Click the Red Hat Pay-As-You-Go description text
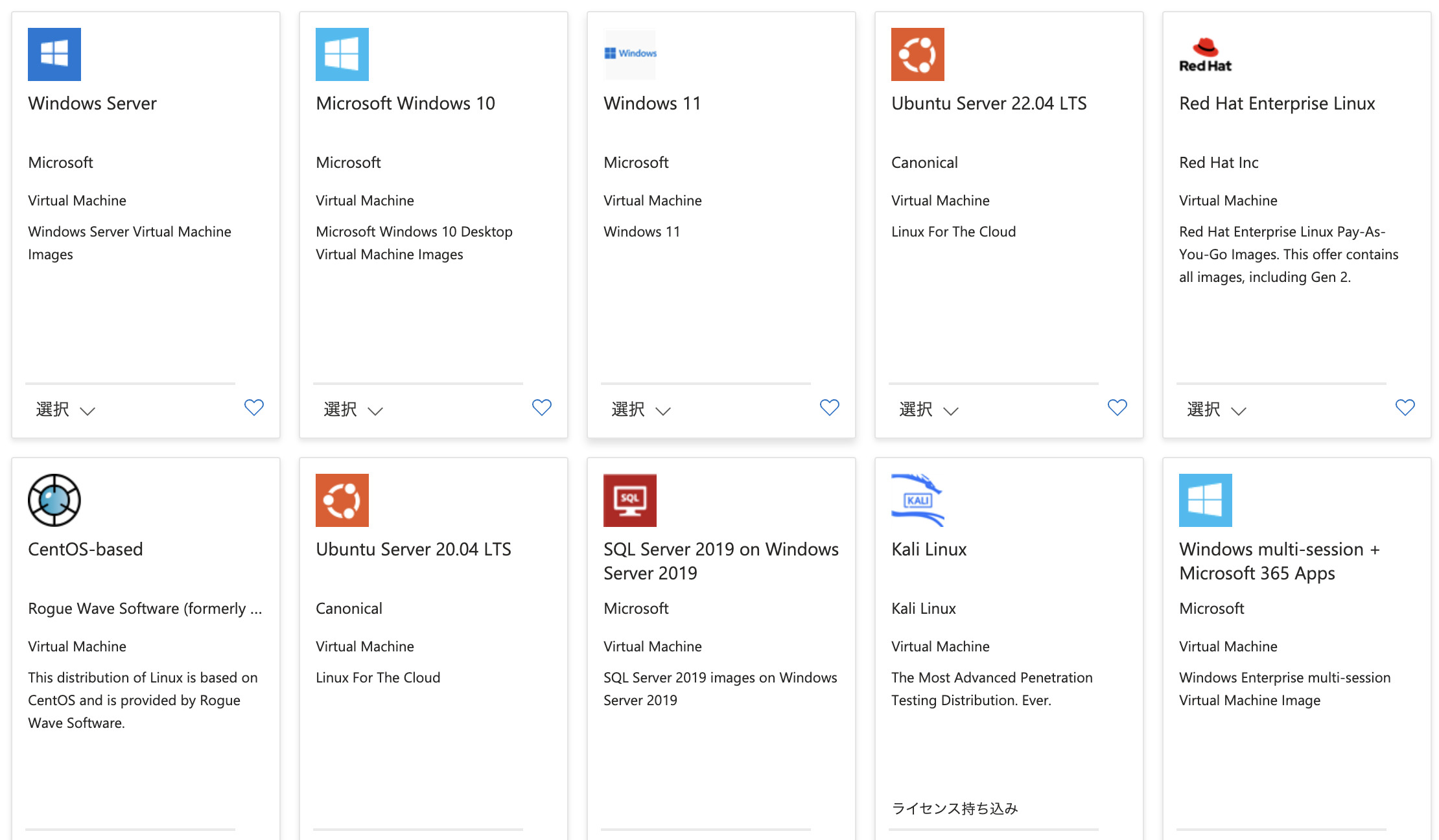The height and width of the screenshot is (840, 1439). coord(1289,254)
